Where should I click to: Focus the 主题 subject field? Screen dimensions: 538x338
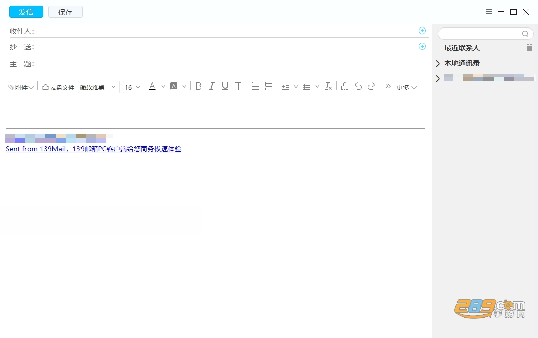point(232,64)
